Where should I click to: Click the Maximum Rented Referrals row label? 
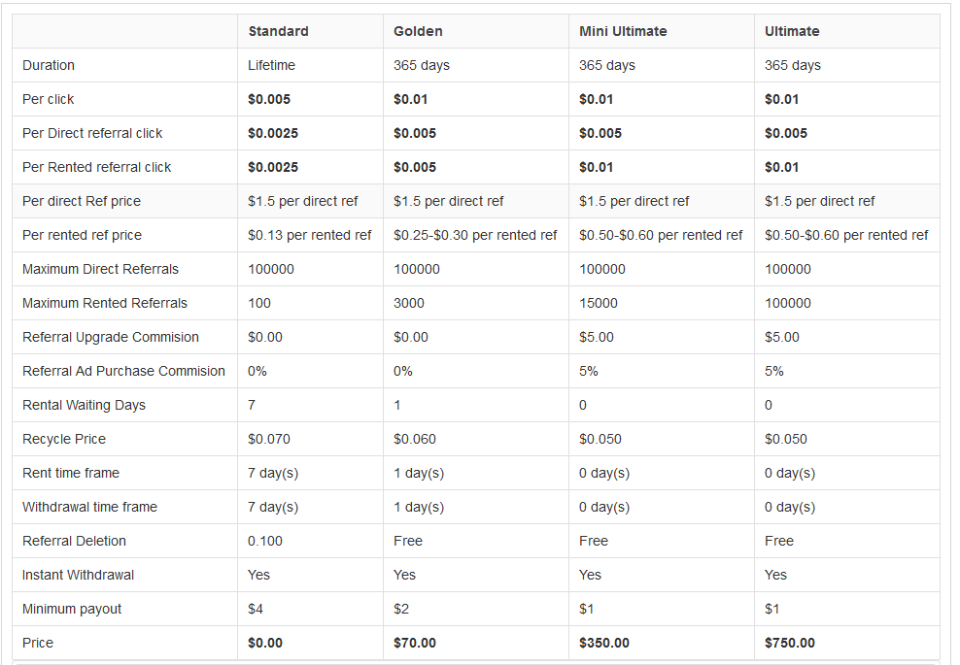(x=105, y=303)
